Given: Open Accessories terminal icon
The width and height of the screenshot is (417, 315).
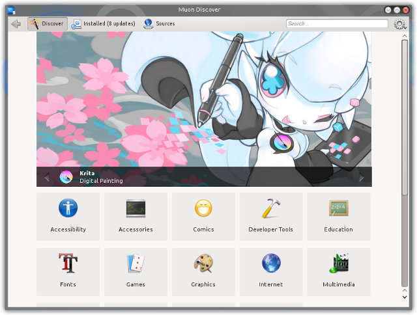Looking at the screenshot, I should [136, 208].
